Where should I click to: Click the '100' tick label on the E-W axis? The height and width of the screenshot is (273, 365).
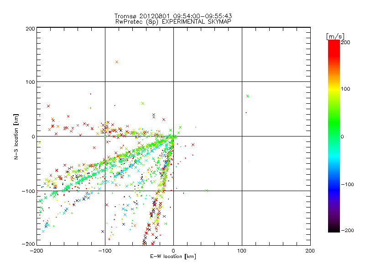point(242,251)
